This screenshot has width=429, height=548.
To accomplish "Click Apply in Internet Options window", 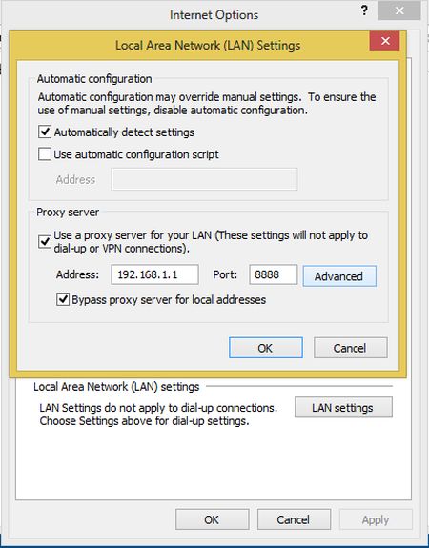I will (376, 519).
